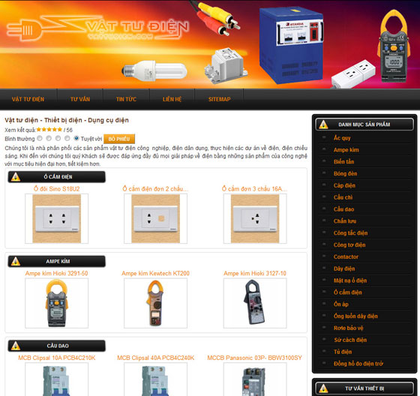Select the first rating radio button

tap(40, 138)
